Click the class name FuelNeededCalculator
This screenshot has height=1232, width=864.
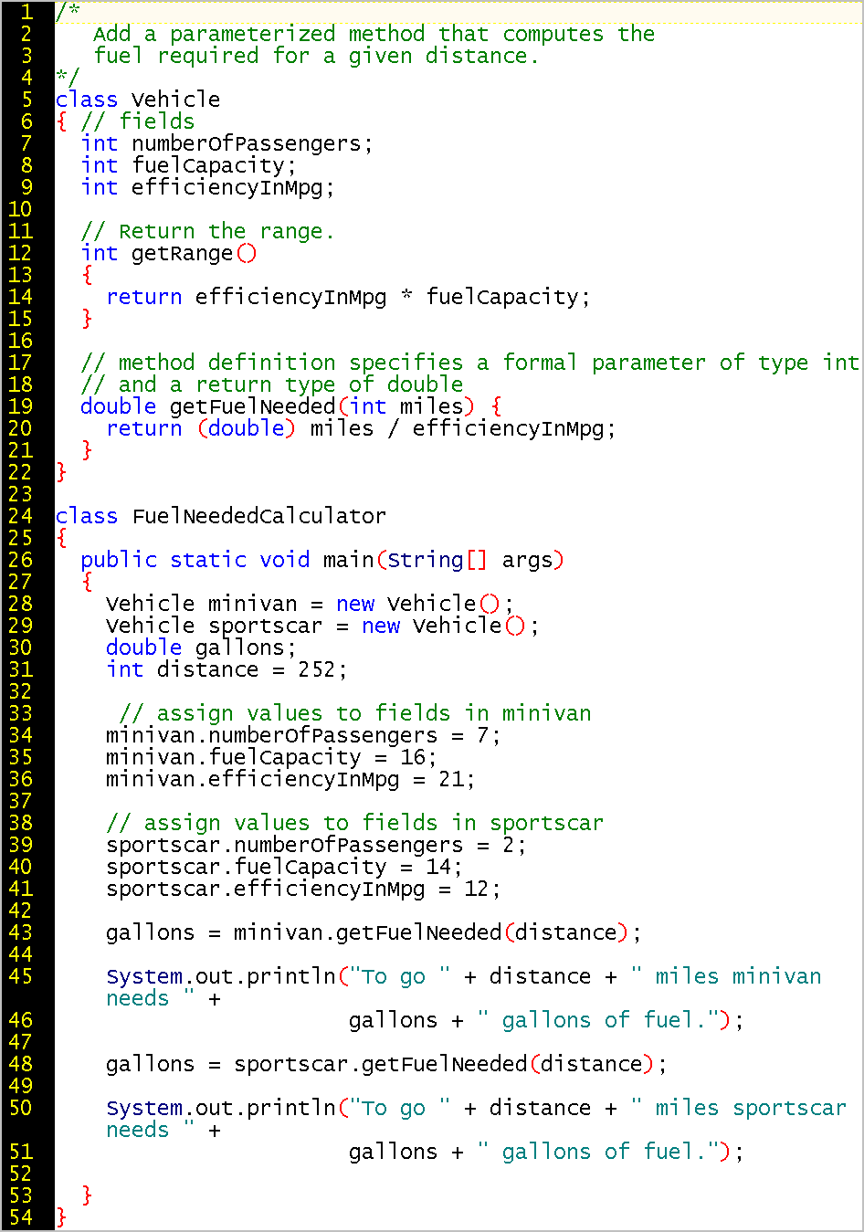click(x=258, y=516)
